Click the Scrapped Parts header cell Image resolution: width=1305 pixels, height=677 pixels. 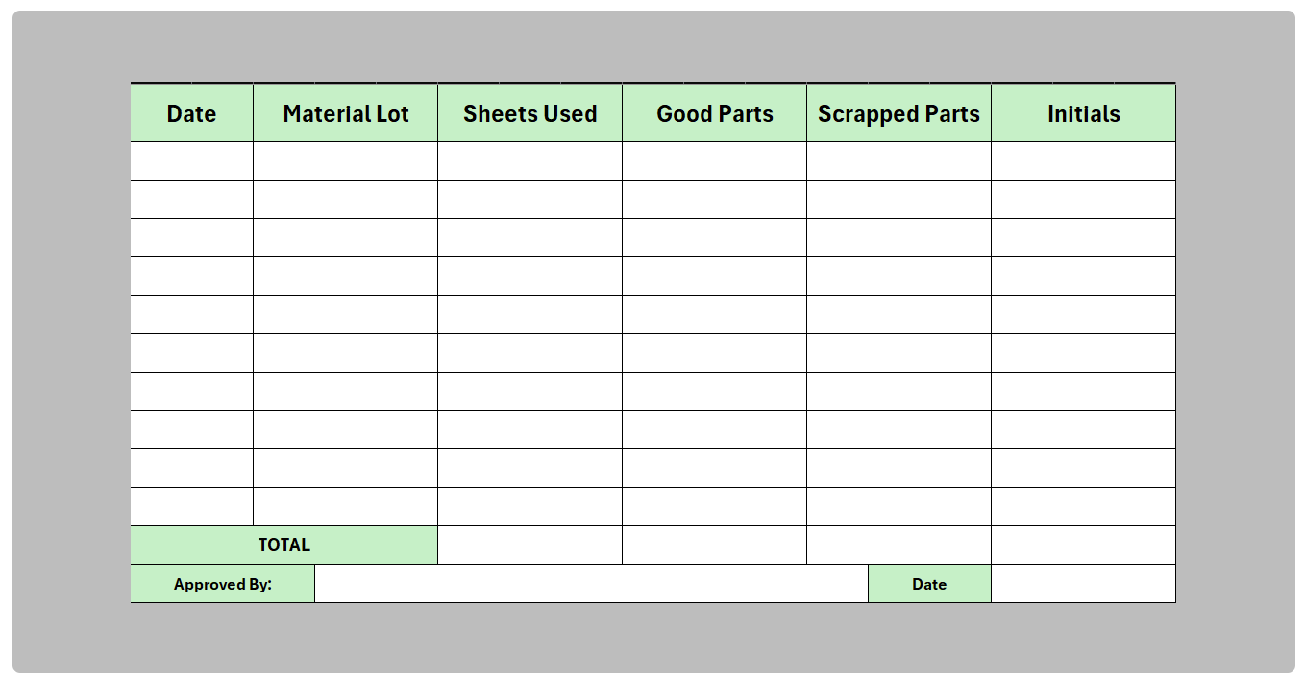coord(899,113)
